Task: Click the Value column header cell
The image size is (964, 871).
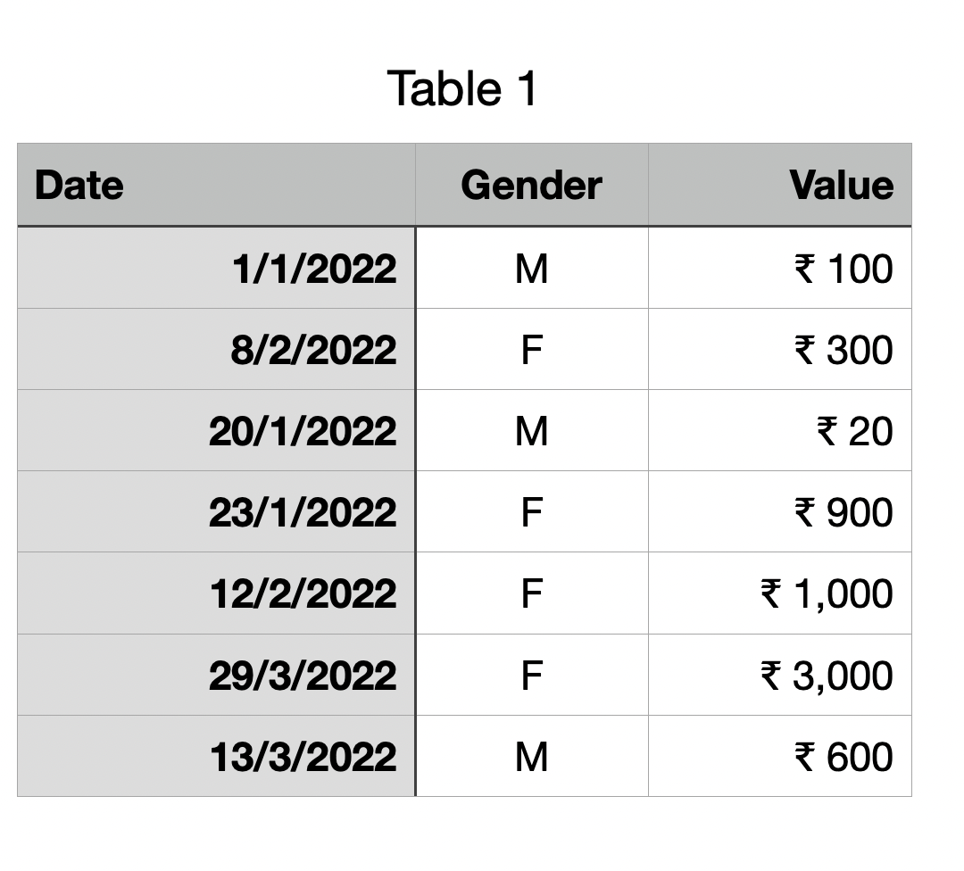Action: click(x=779, y=185)
